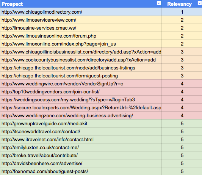Click relevancy 5 in grownuptravelguide row
The height and width of the screenshot is (175, 202).
pyautogui.click(x=182, y=124)
